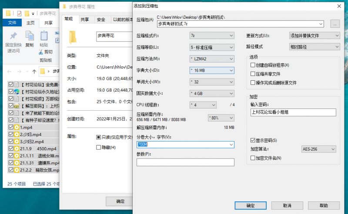Click the password input field
Screen dimensions: 348x214
293,112
